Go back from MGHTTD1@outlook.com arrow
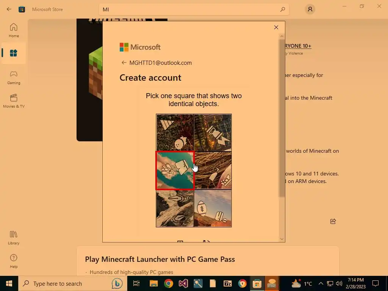The width and height of the screenshot is (388, 291). point(124,63)
